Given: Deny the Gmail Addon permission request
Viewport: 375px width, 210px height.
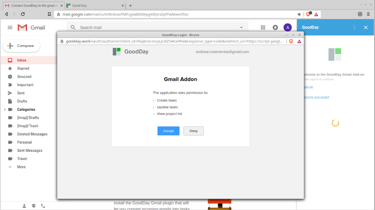Looking at the screenshot, I should 193,131.
